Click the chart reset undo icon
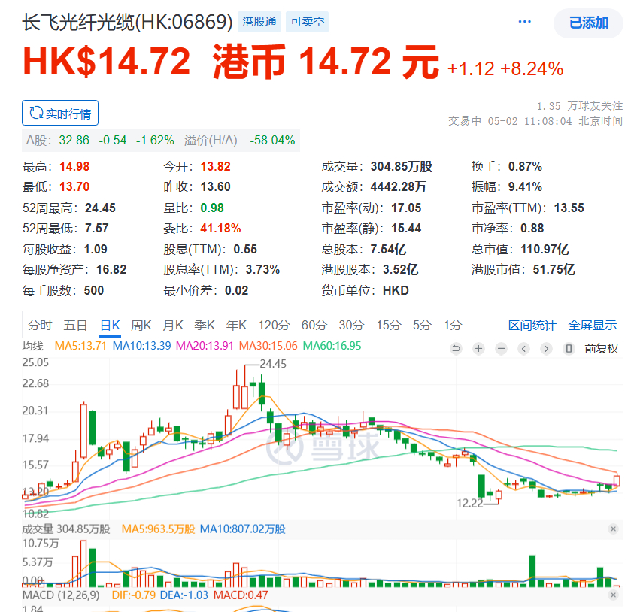This screenshot has height=612, width=634. [x=456, y=348]
